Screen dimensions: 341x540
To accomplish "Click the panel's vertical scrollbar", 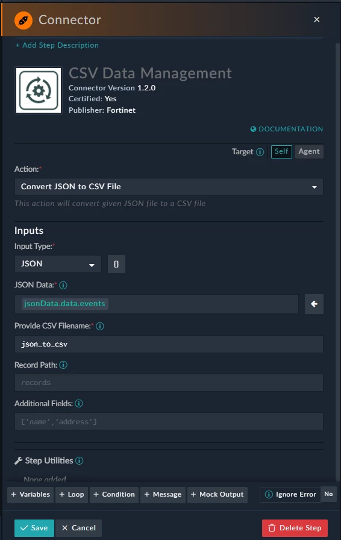I will point(337,262).
